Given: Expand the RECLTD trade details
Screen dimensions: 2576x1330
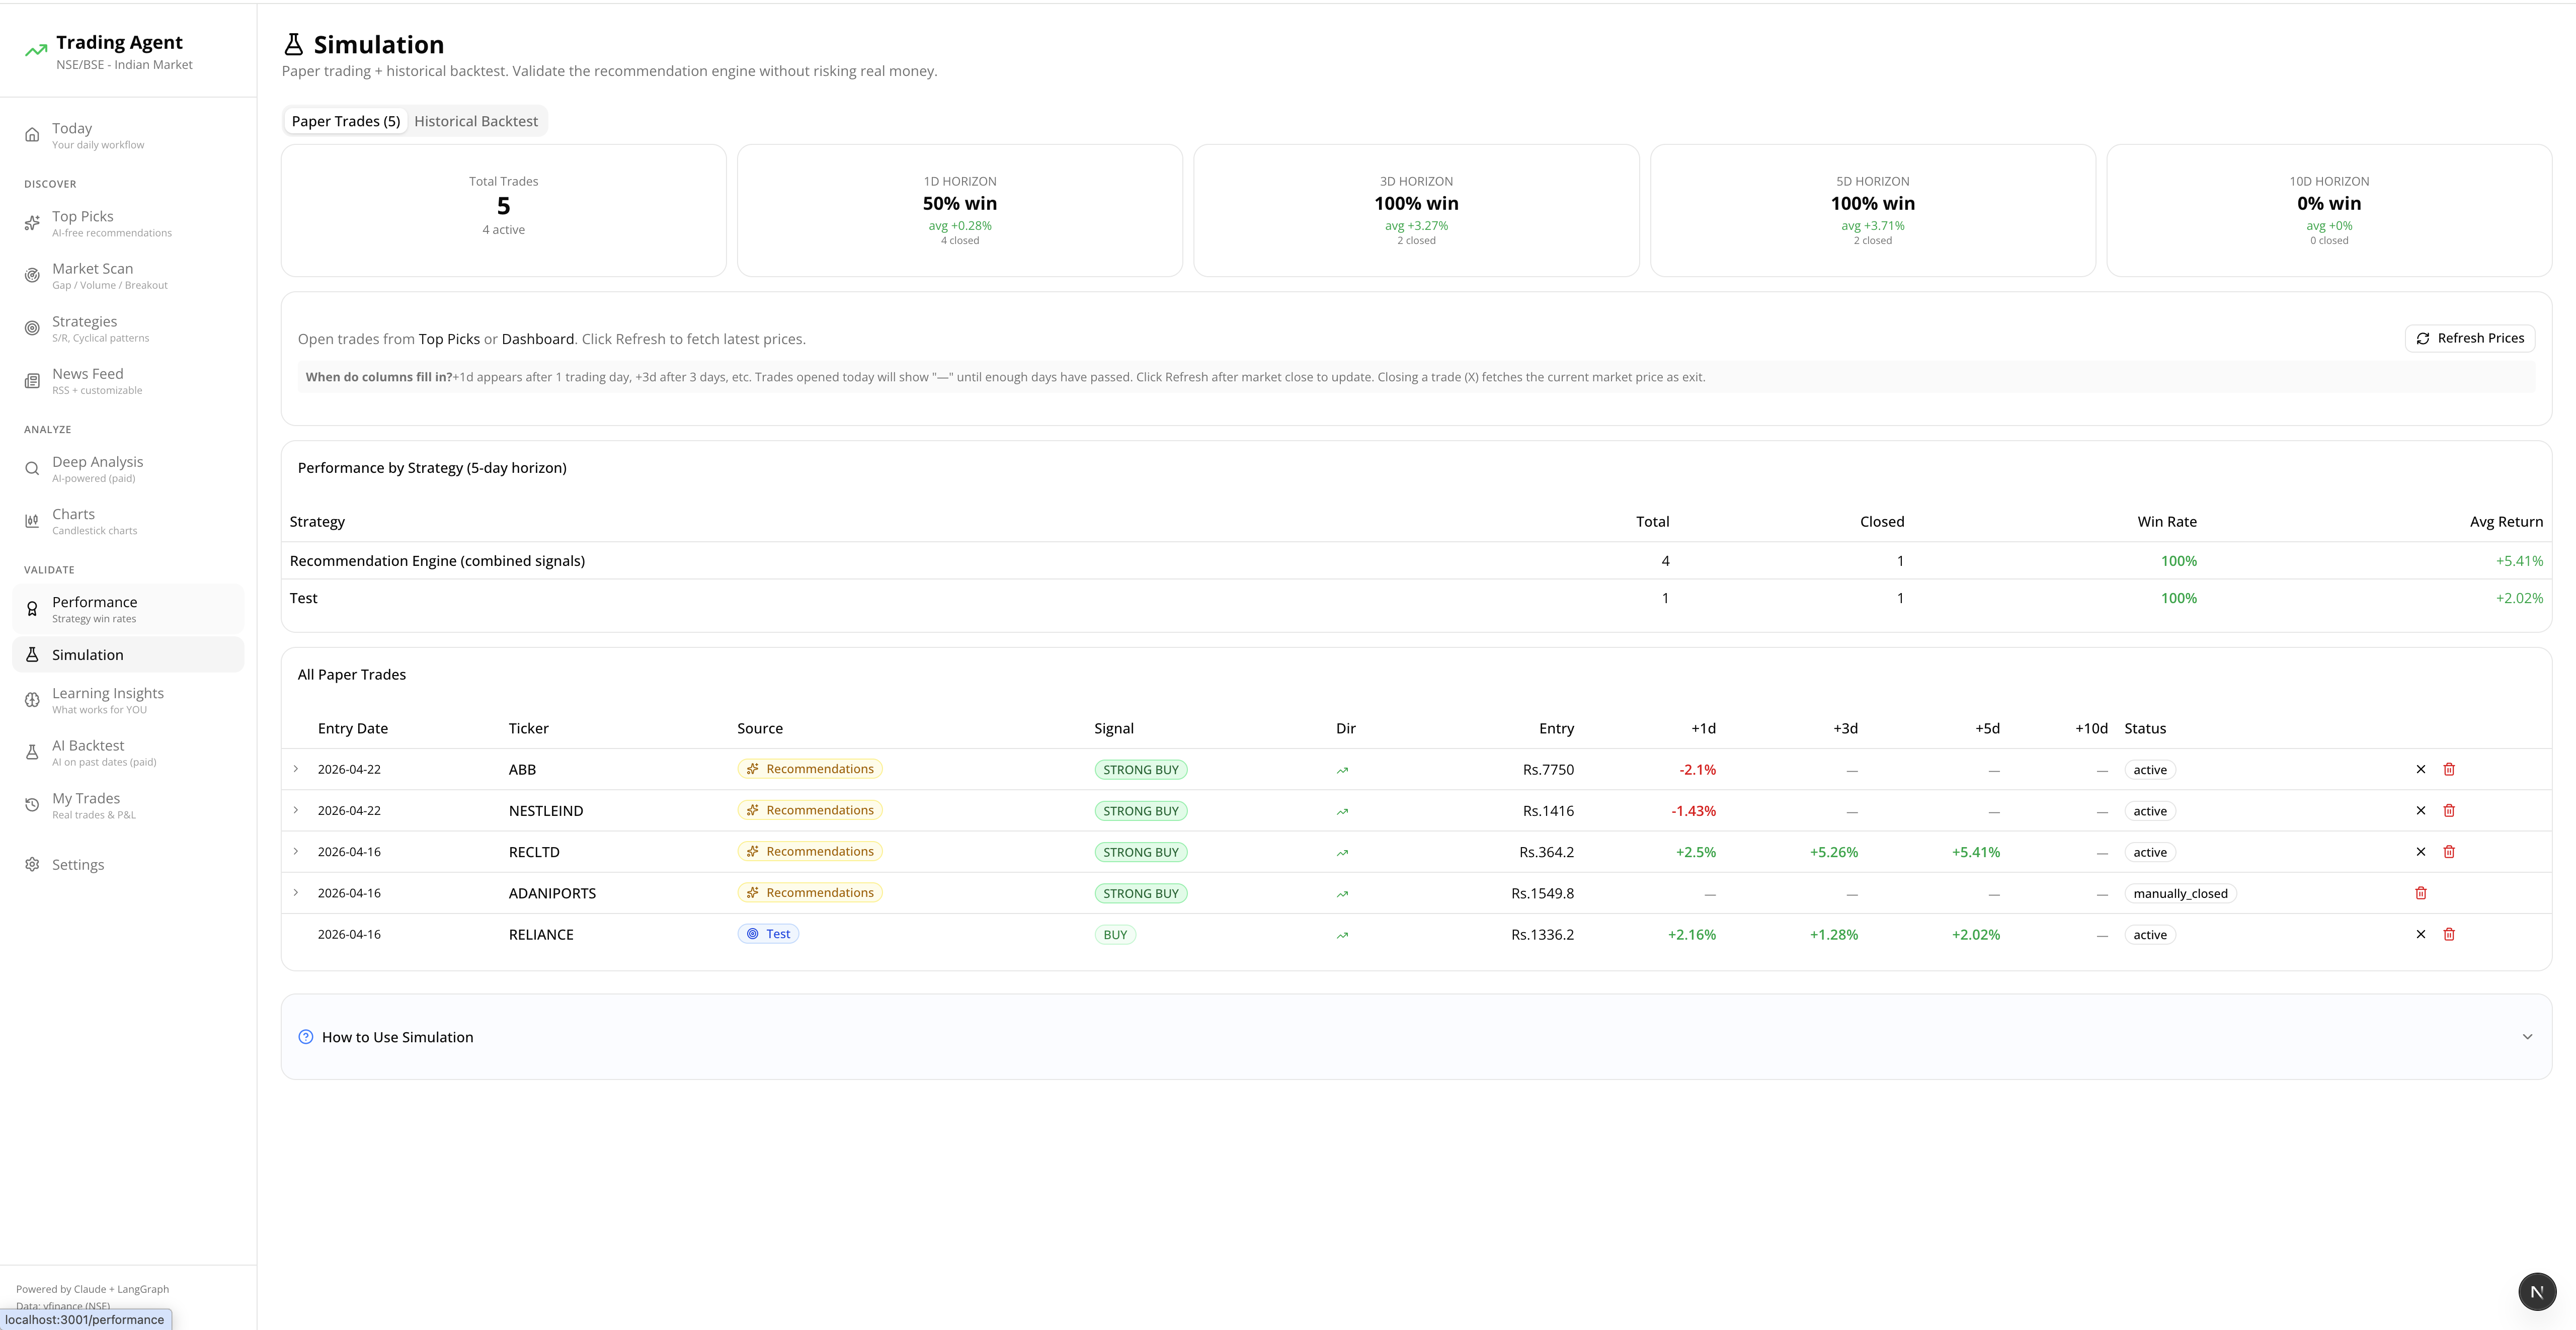Looking at the screenshot, I should point(295,852).
